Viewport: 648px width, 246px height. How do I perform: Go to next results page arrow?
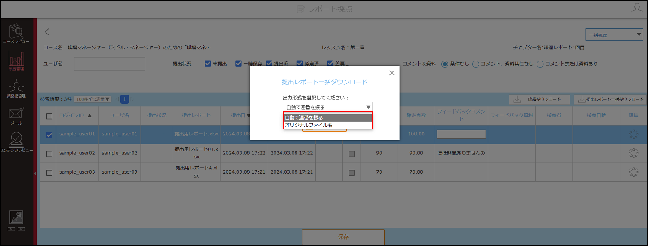(x=132, y=99)
